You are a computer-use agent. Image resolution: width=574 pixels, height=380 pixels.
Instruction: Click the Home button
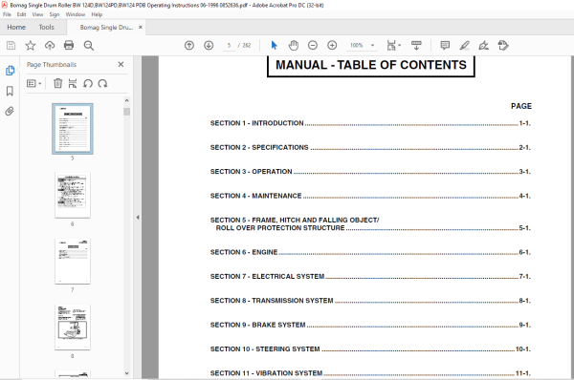pos(16,28)
